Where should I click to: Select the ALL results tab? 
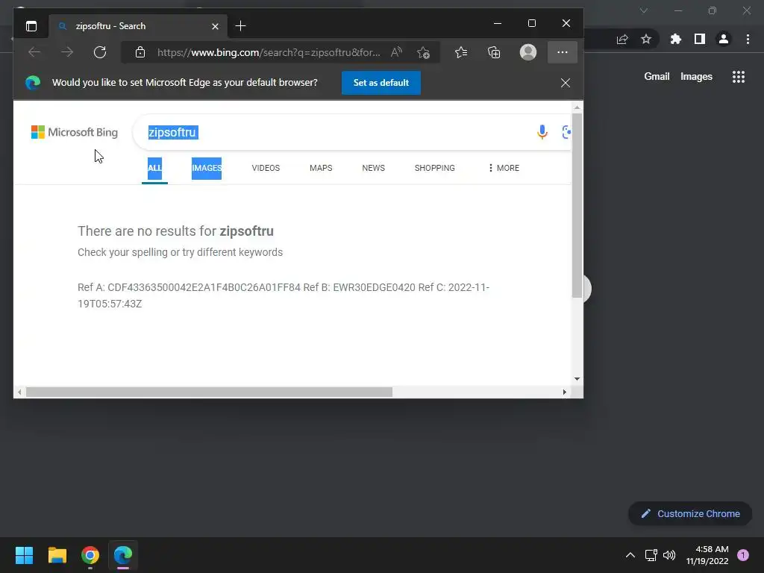pyautogui.click(x=154, y=168)
